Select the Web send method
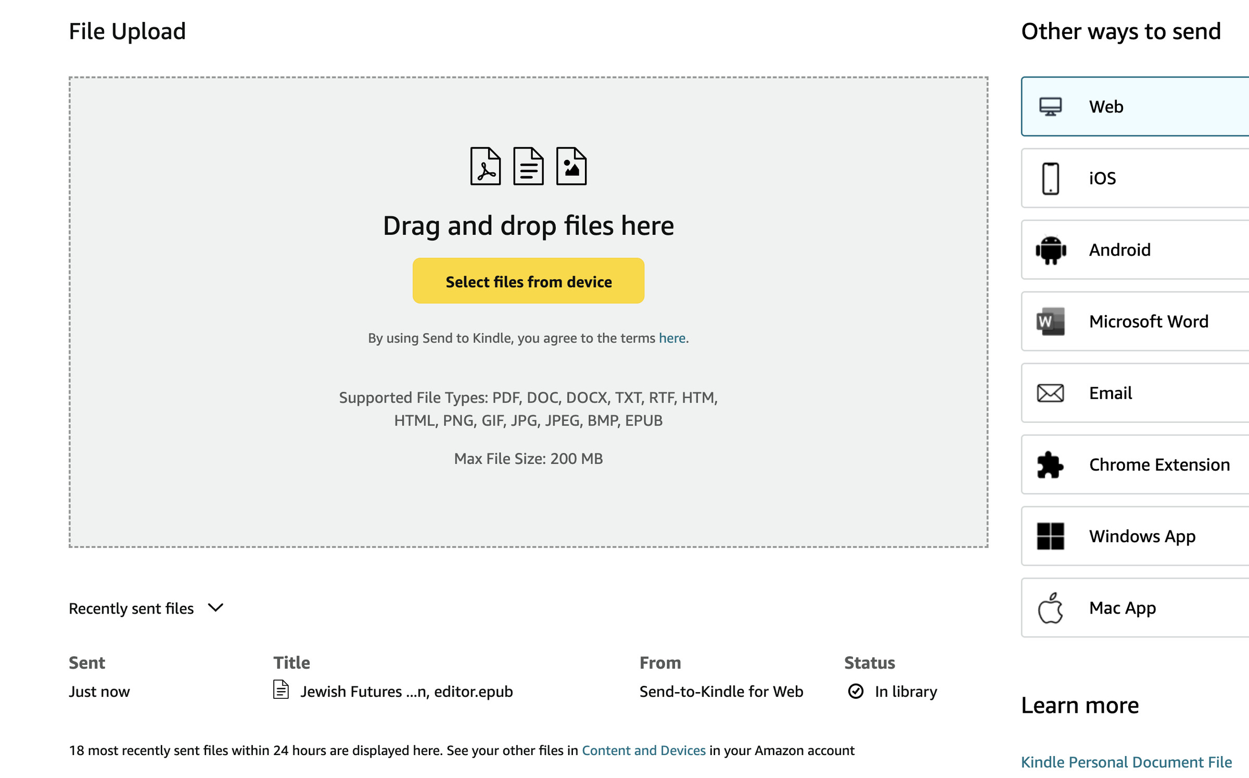Viewport: 1249px width, 778px height. [x=1136, y=106]
